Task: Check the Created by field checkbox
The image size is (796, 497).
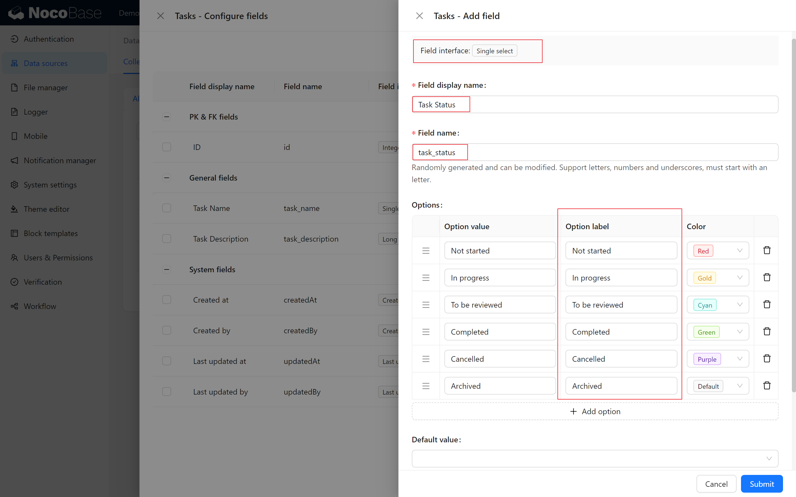Action: (x=167, y=330)
